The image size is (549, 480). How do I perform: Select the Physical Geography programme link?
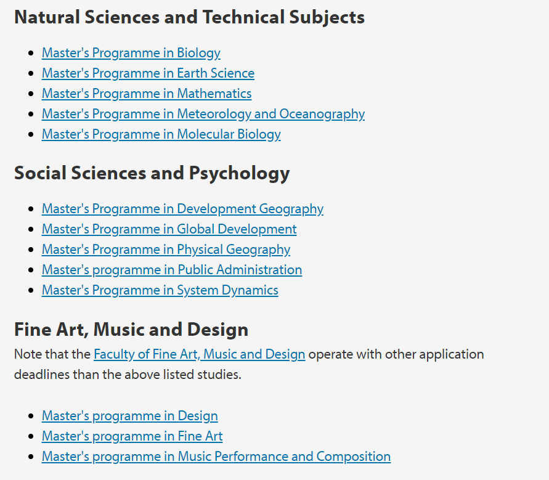[166, 250]
